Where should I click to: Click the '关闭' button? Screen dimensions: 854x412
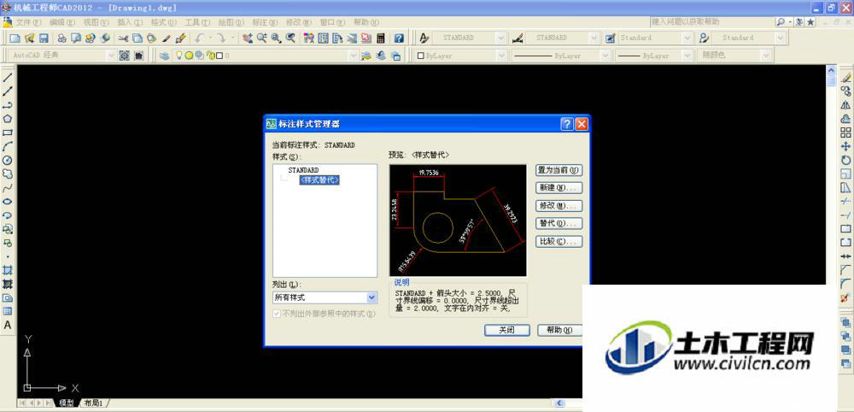[506, 330]
